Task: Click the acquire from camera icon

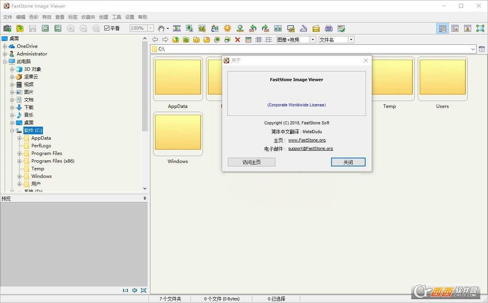Action: click(x=7, y=28)
